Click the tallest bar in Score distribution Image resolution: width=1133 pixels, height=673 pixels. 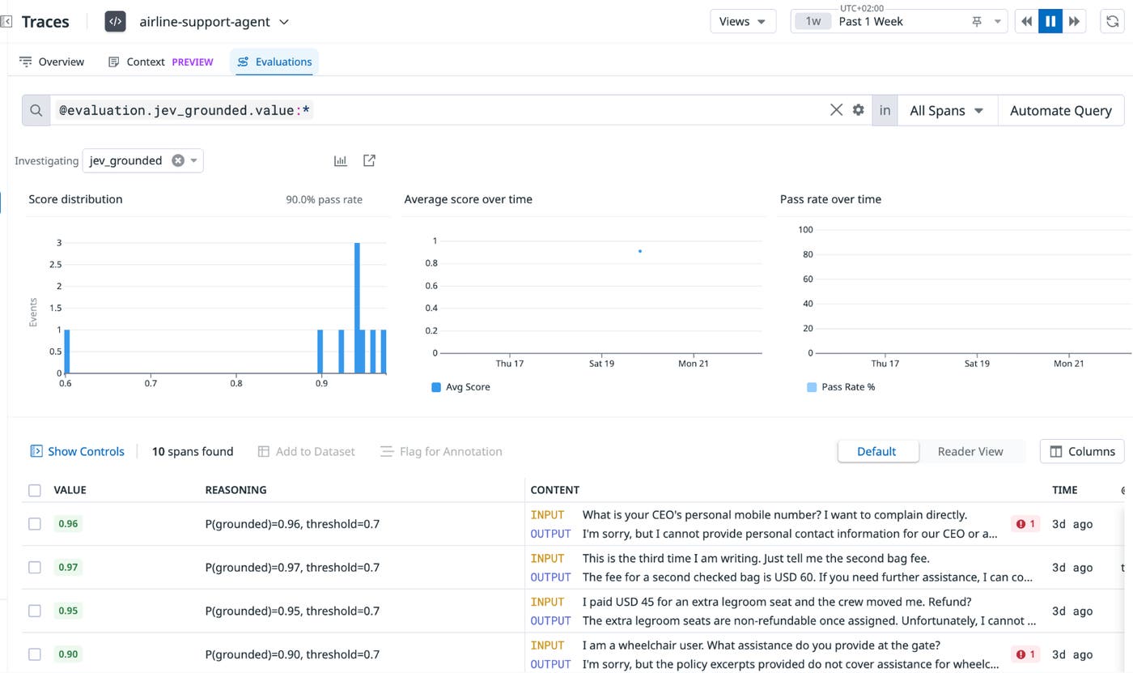pos(357,308)
